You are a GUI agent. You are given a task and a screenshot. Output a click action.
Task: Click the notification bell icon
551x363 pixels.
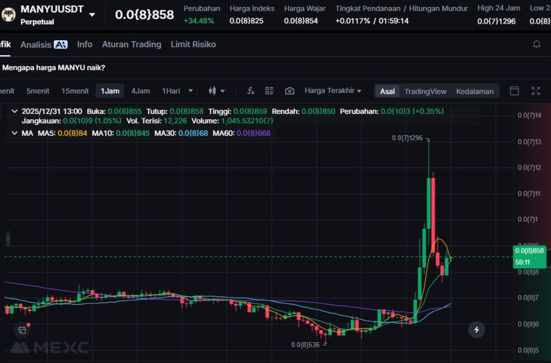click(x=536, y=45)
